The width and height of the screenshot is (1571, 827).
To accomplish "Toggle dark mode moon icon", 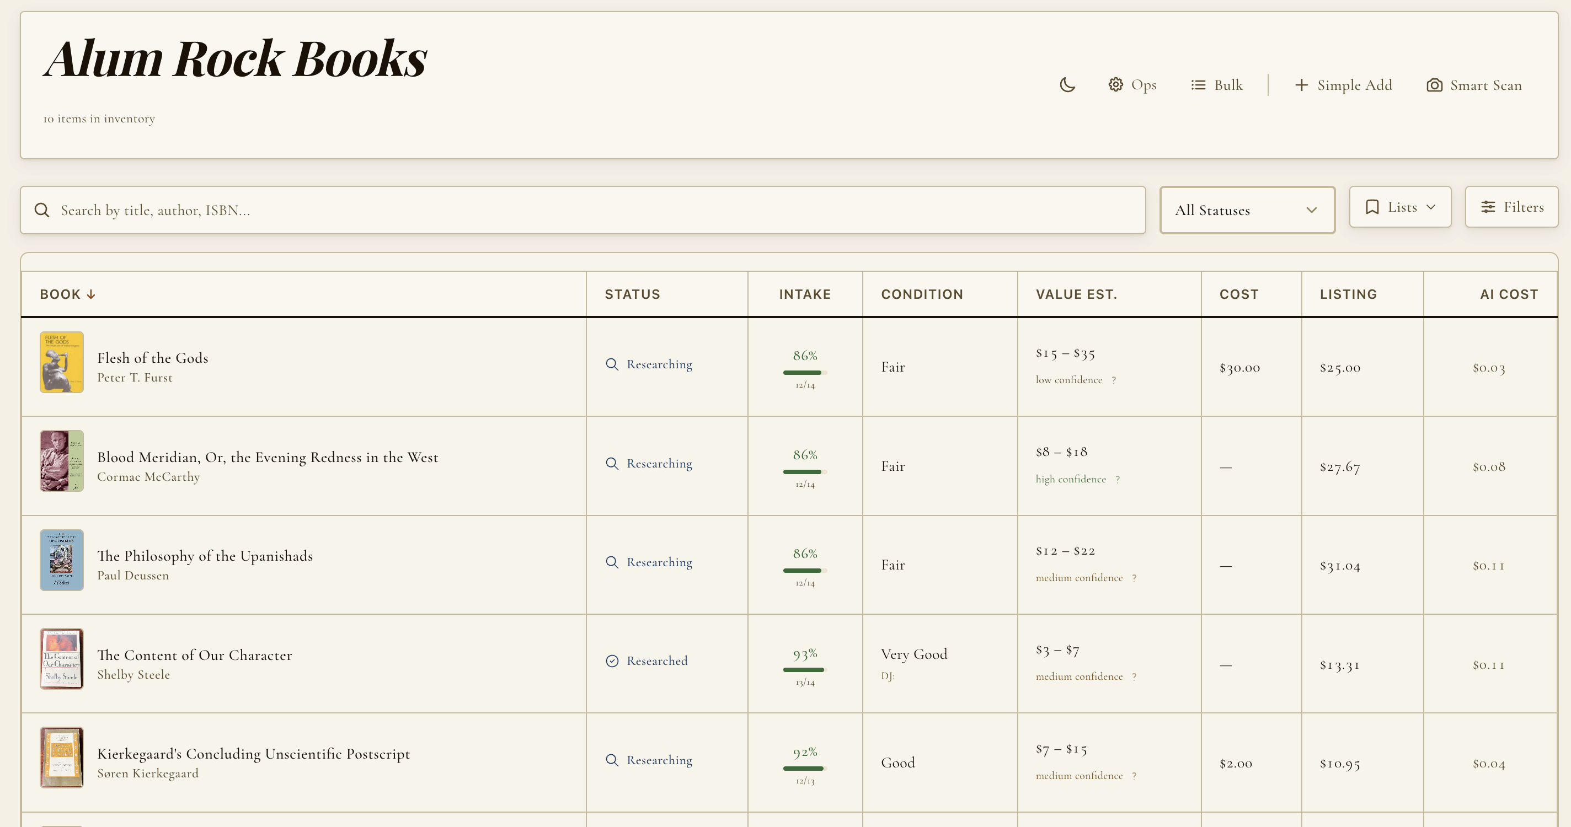I will (1067, 85).
